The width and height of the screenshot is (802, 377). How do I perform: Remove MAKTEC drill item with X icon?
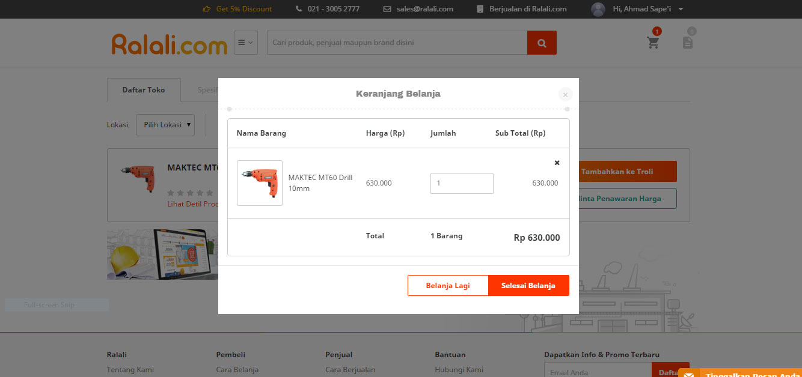[557, 163]
